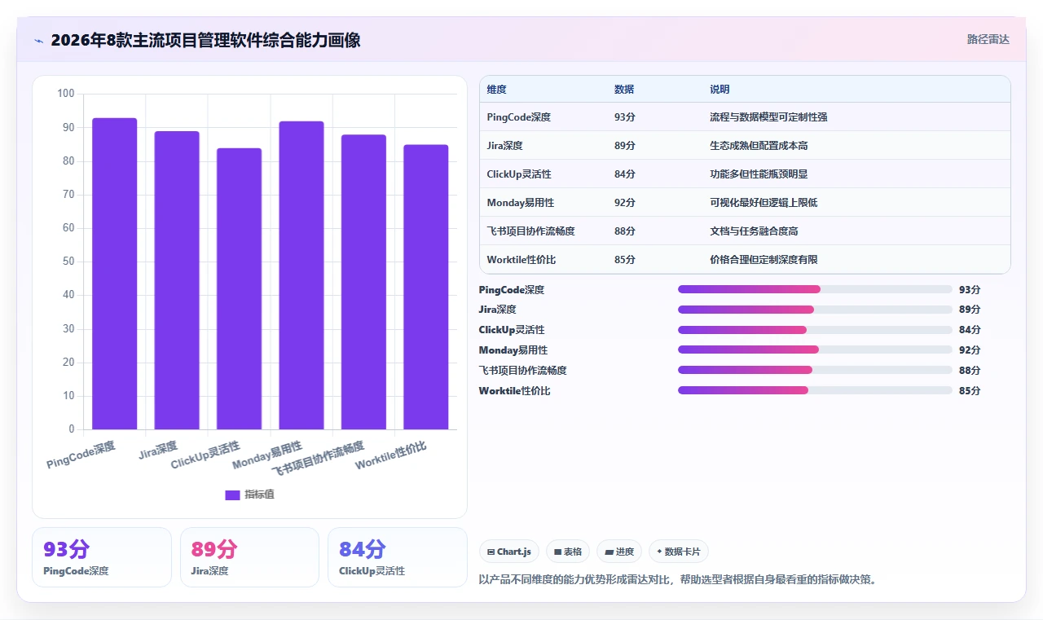The height and width of the screenshot is (620, 1043).
Task: Click the PingCode深度 progress bar
Action: coord(815,289)
